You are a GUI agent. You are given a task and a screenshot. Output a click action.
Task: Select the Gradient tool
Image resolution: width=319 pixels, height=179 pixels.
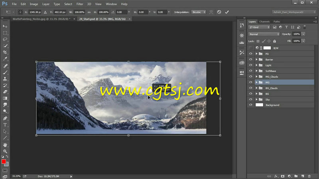(5, 98)
